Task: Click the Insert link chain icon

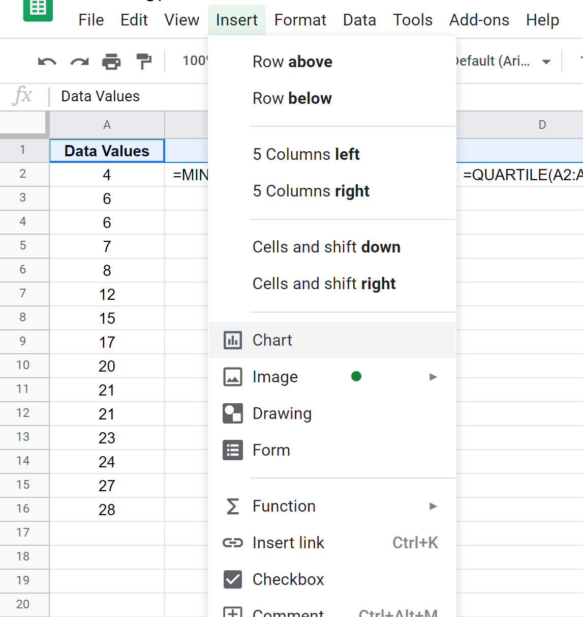Action: pyautogui.click(x=233, y=543)
